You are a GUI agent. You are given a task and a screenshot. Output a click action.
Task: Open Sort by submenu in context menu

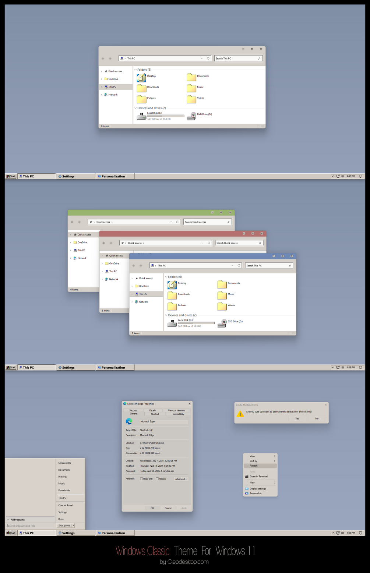click(x=260, y=461)
